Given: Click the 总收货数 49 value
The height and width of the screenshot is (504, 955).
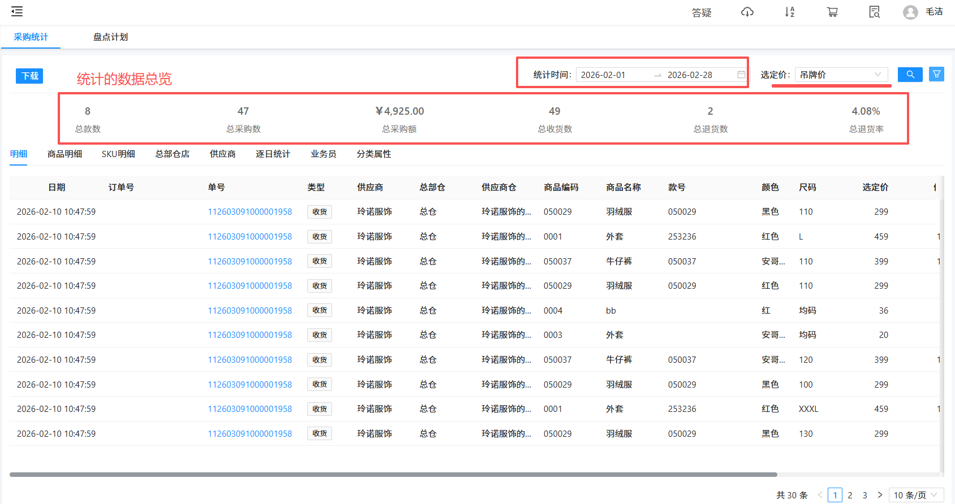Looking at the screenshot, I should [554, 111].
